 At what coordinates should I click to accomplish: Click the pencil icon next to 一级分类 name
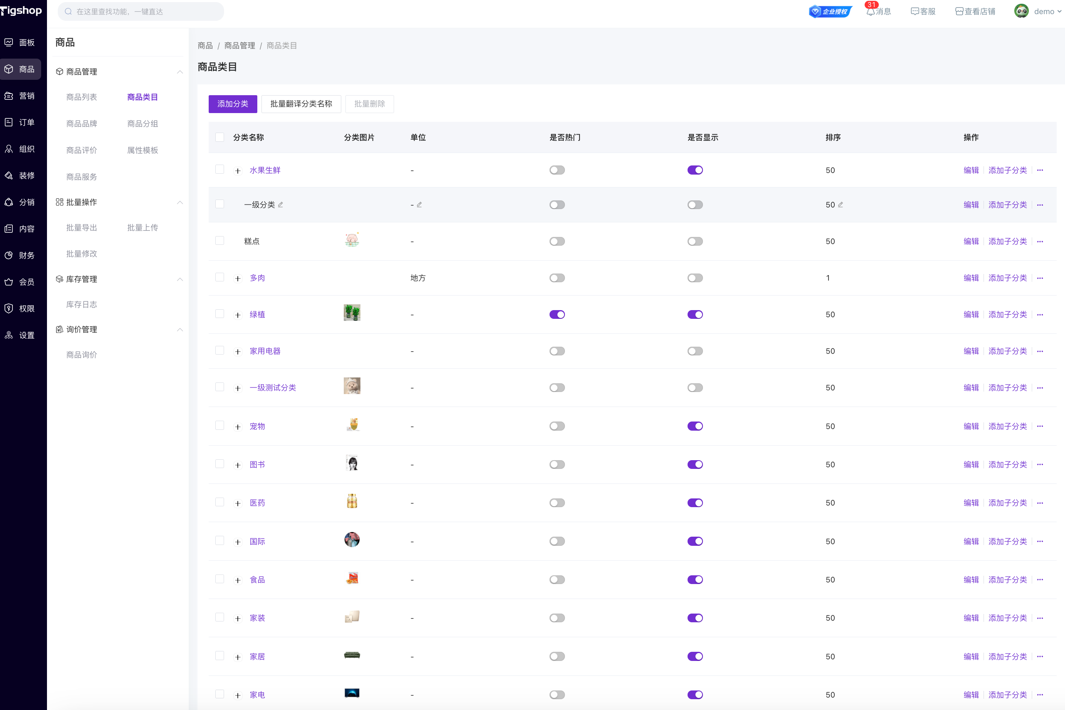281,205
